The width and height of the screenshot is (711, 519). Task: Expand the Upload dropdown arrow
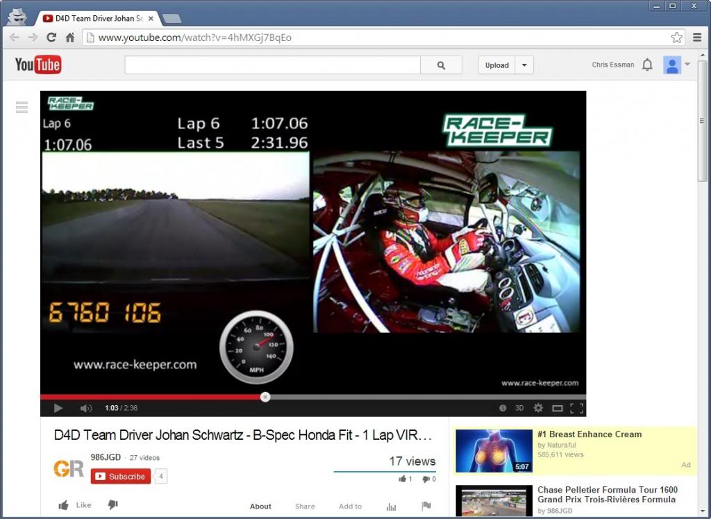pos(524,65)
